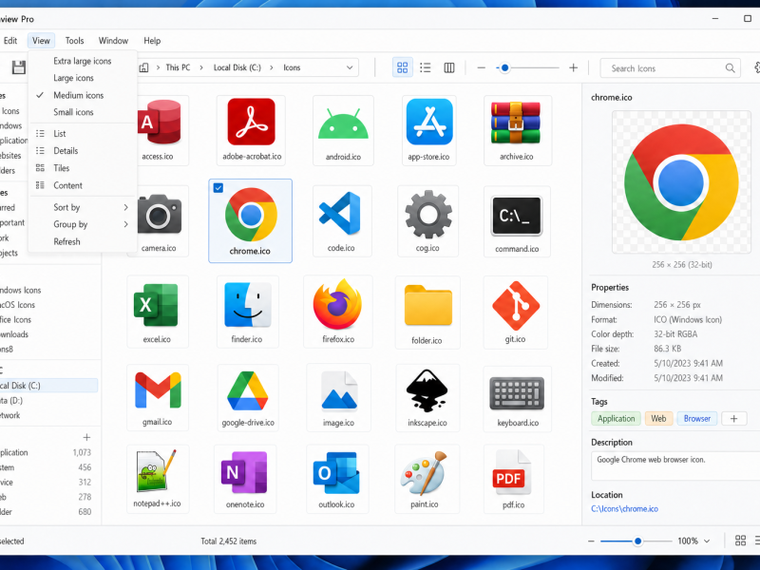Select the pdf.ico icon file
The width and height of the screenshot is (760, 570).
click(x=513, y=479)
